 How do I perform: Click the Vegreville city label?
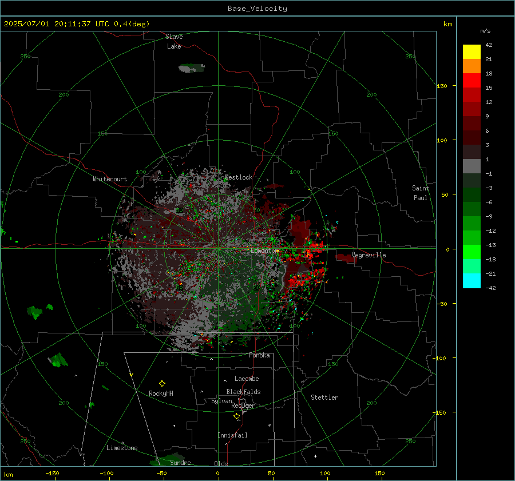(x=369, y=255)
